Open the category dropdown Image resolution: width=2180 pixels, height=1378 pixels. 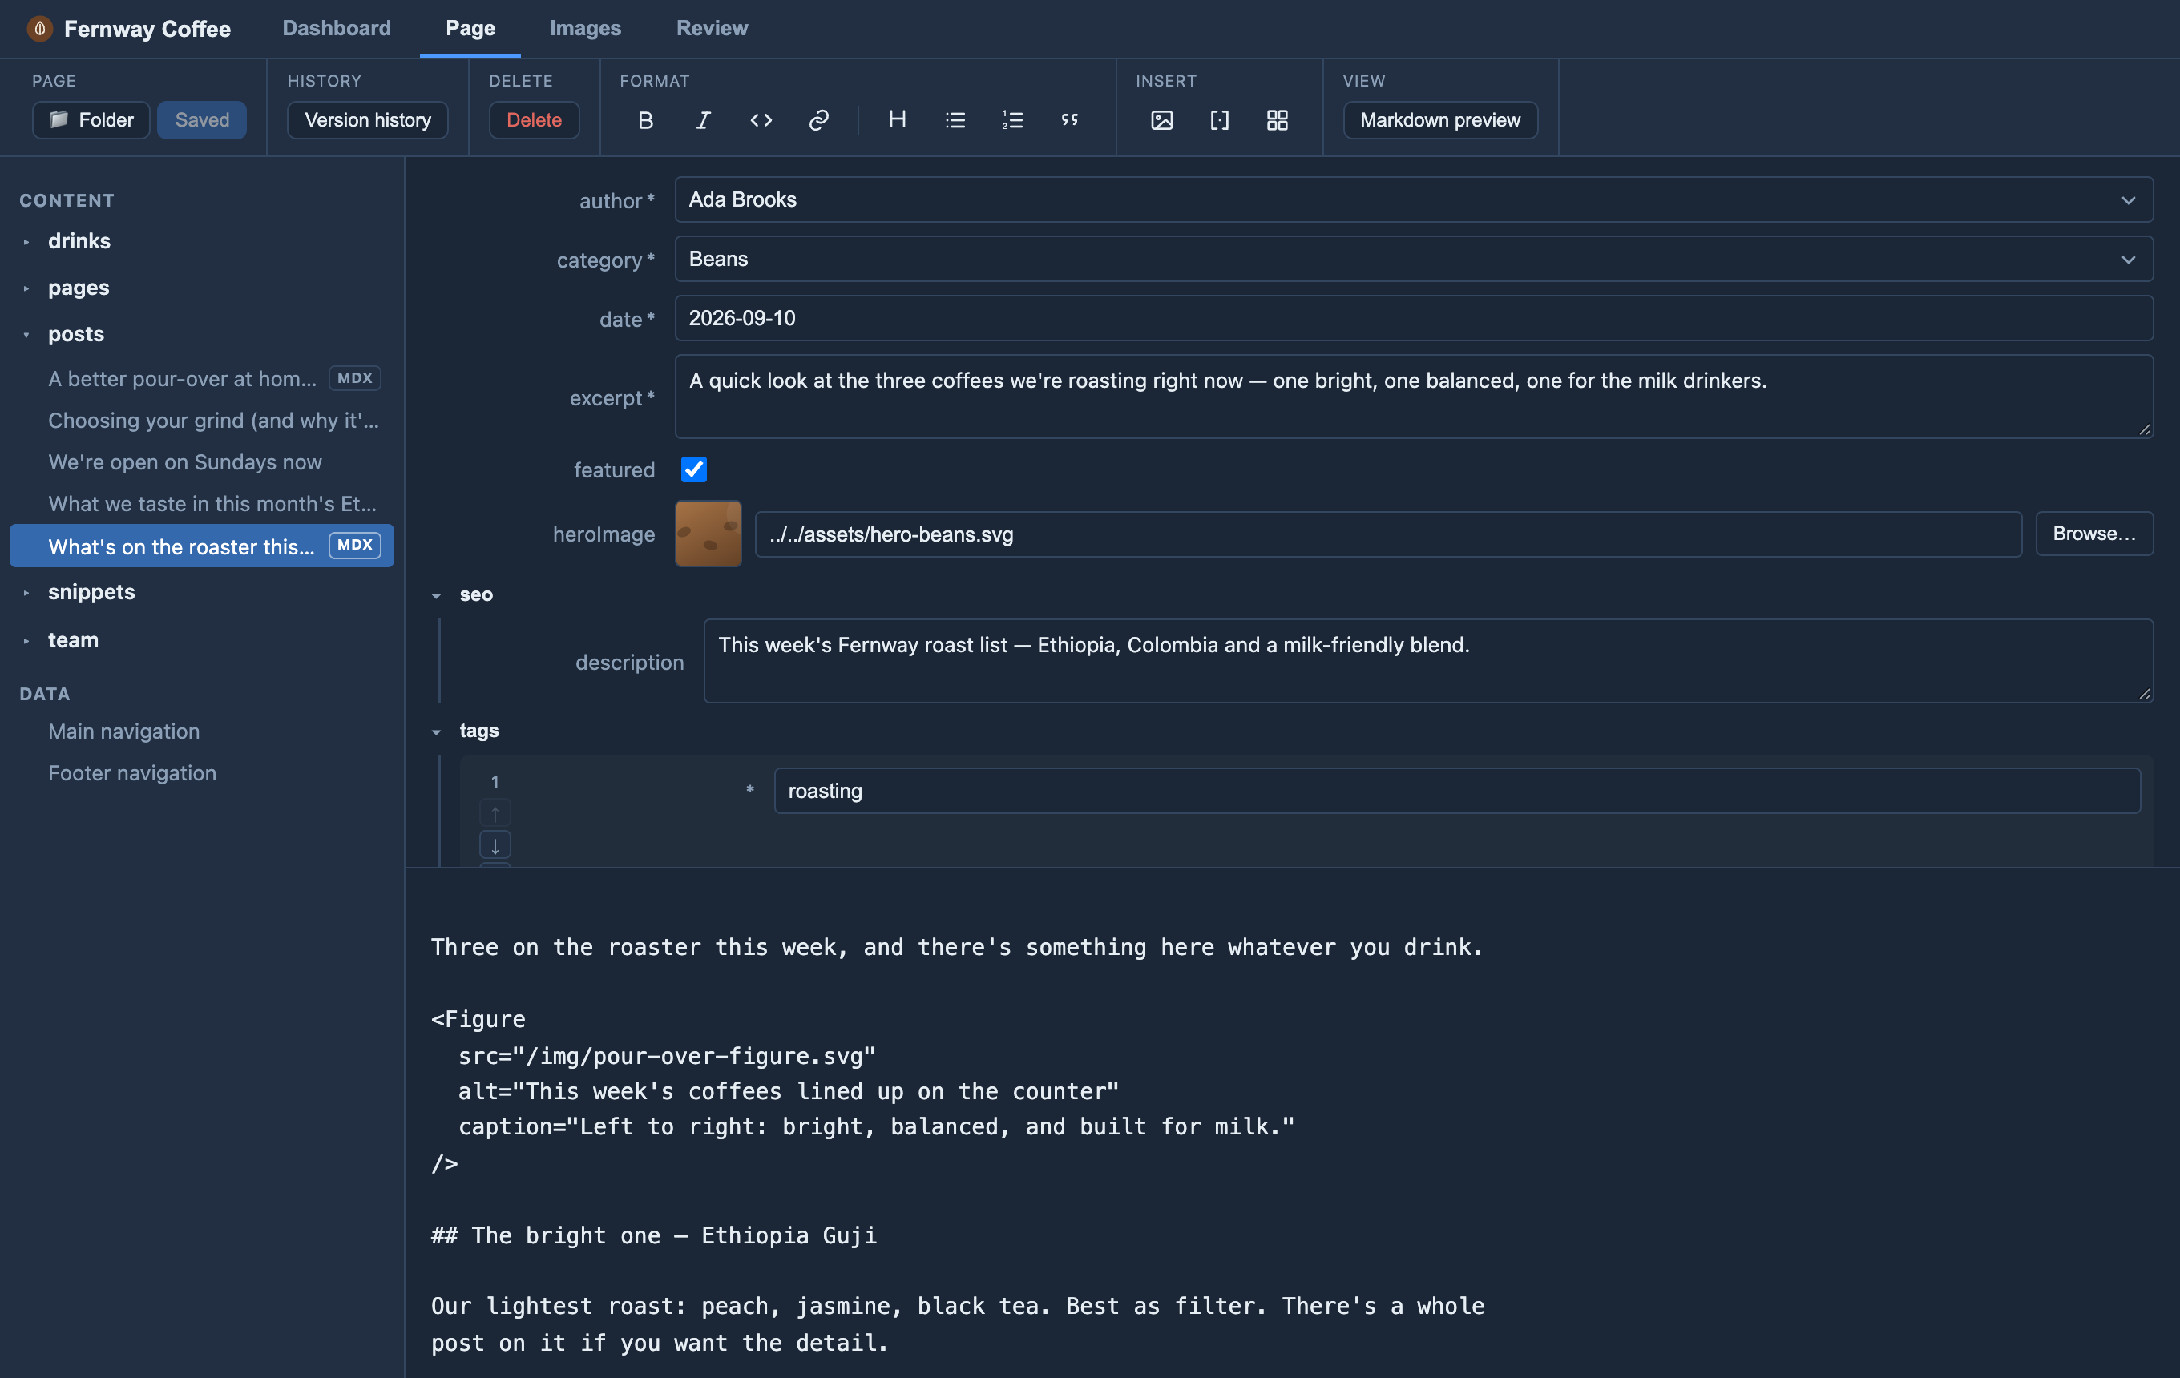(x=1413, y=259)
